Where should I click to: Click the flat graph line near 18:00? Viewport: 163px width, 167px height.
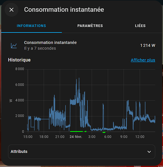point(45,119)
